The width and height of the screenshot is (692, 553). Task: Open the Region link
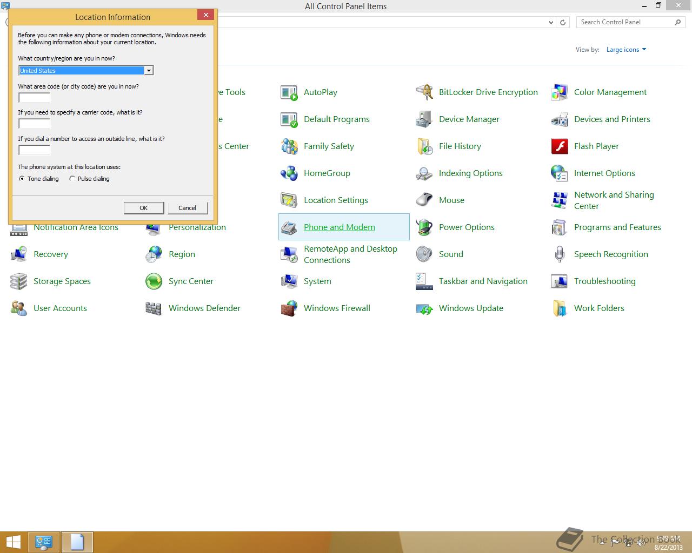(182, 254)
